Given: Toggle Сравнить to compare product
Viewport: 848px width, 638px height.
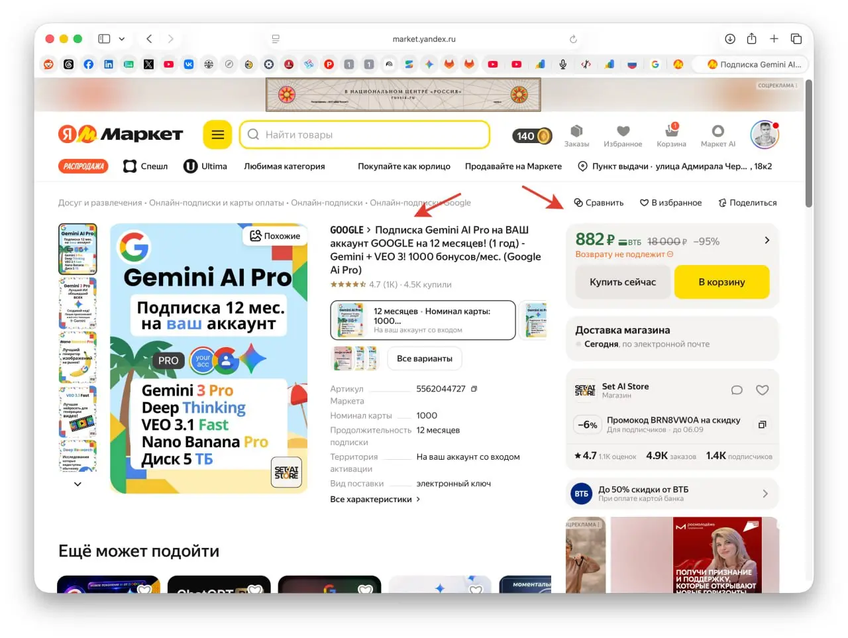Looking at the screenshot, I should pyautogui.click(x=599, y=203).
